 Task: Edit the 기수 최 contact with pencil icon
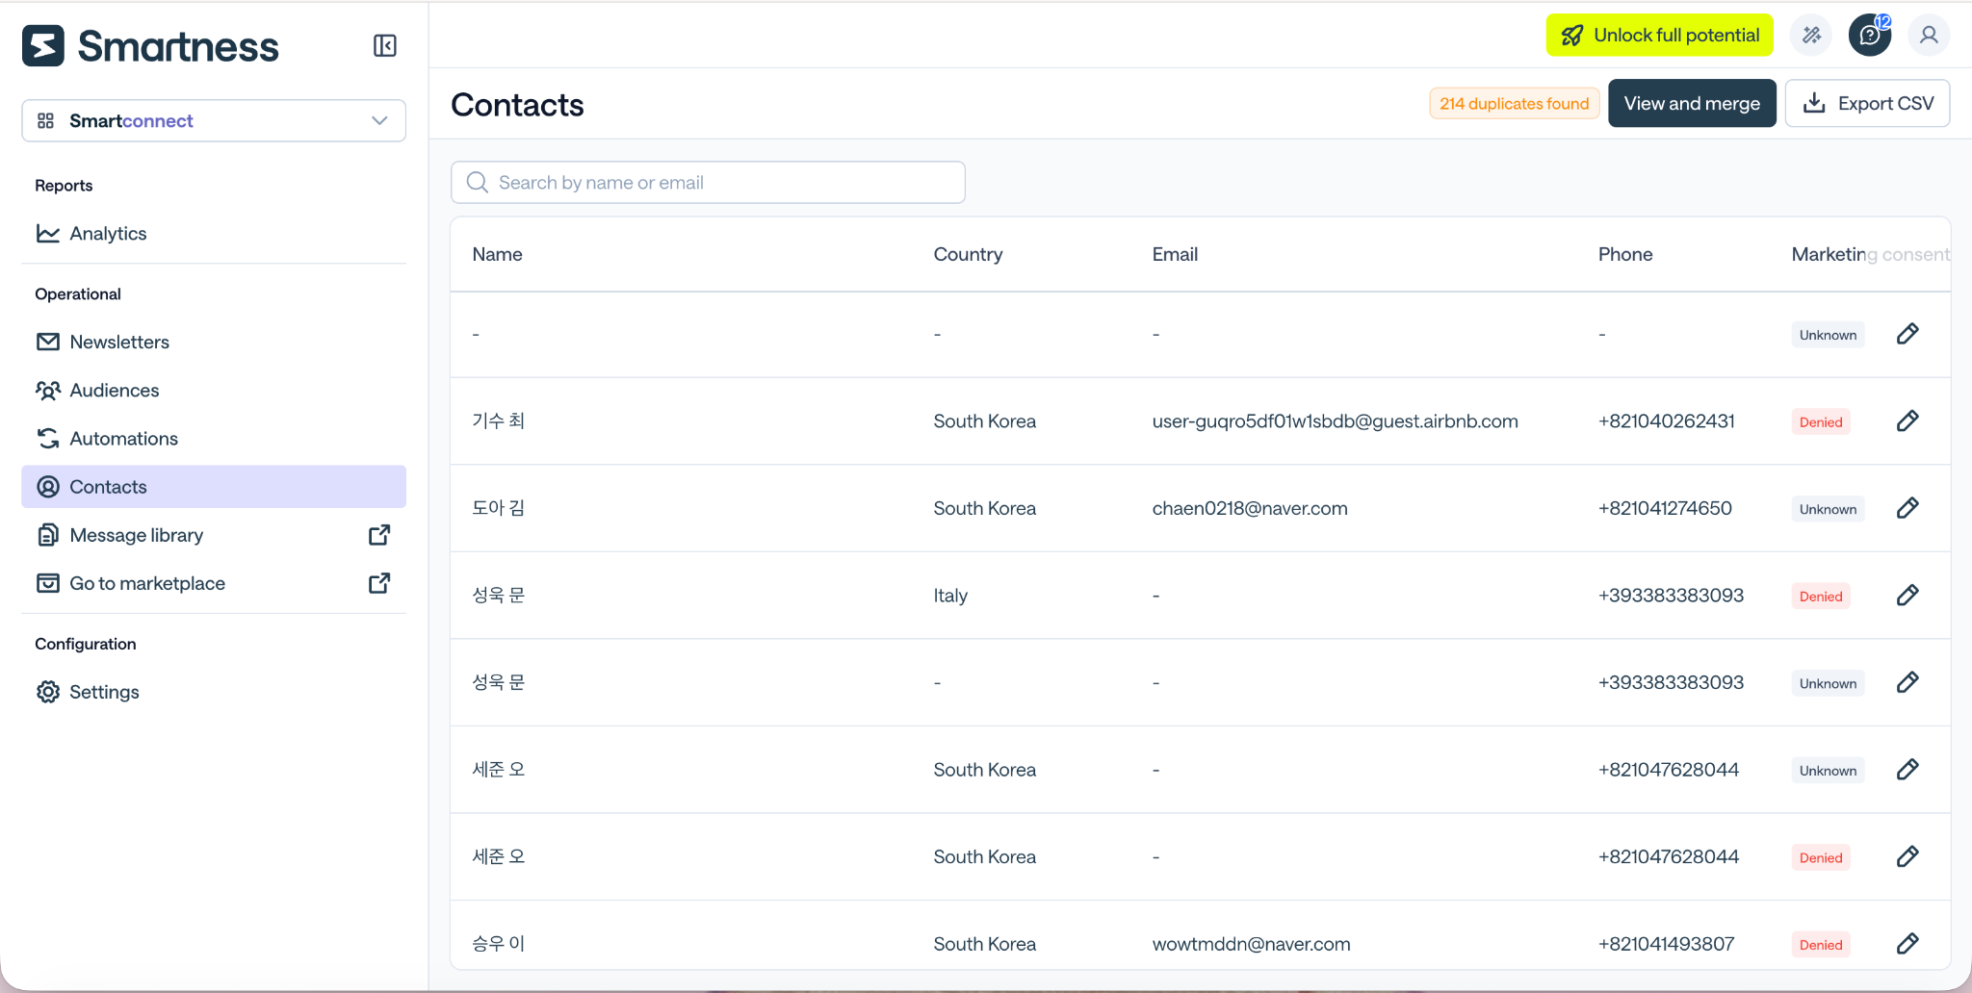tap(1907, 420)
